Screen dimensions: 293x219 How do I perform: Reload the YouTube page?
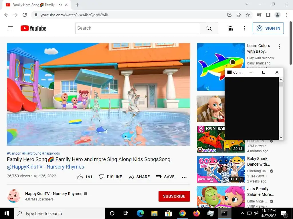pyautogui.click(x=25, y=15)
